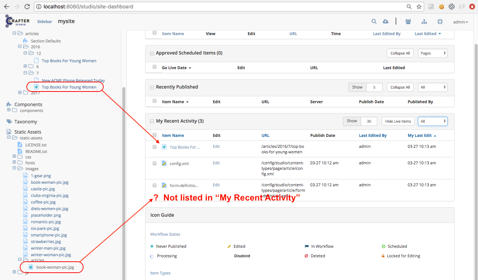Click the Components puzzle icon
The width and height of the screenshot is (478, 280).
9,104
